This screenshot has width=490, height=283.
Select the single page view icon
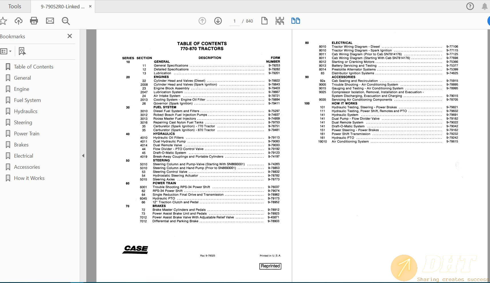coord(264,21)
